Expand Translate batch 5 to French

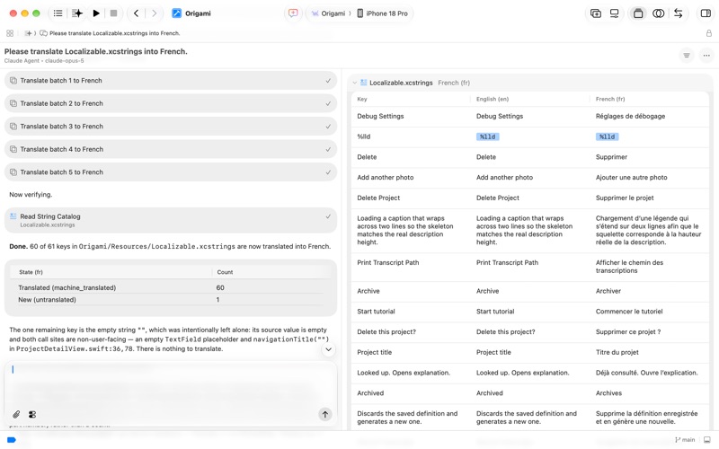pos(171,172)
